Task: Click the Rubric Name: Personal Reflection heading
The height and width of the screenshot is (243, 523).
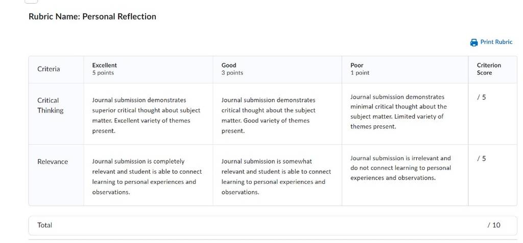Action: tap(92, 17)
